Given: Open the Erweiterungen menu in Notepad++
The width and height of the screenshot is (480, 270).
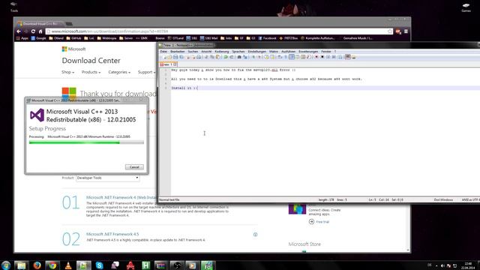Looking at the screenshot, I should [x=308, y=52].
